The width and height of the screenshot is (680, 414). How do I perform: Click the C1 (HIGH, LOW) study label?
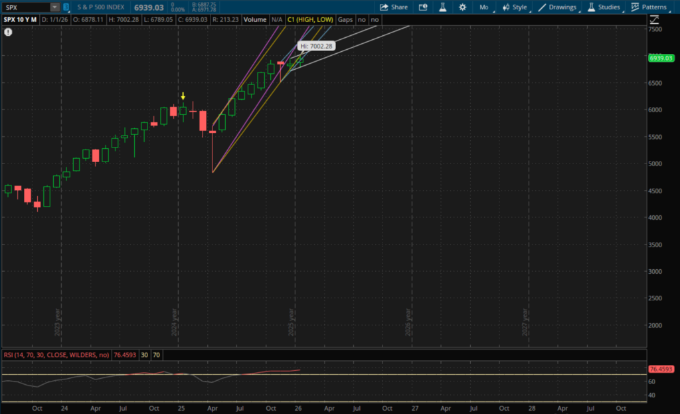310,20
